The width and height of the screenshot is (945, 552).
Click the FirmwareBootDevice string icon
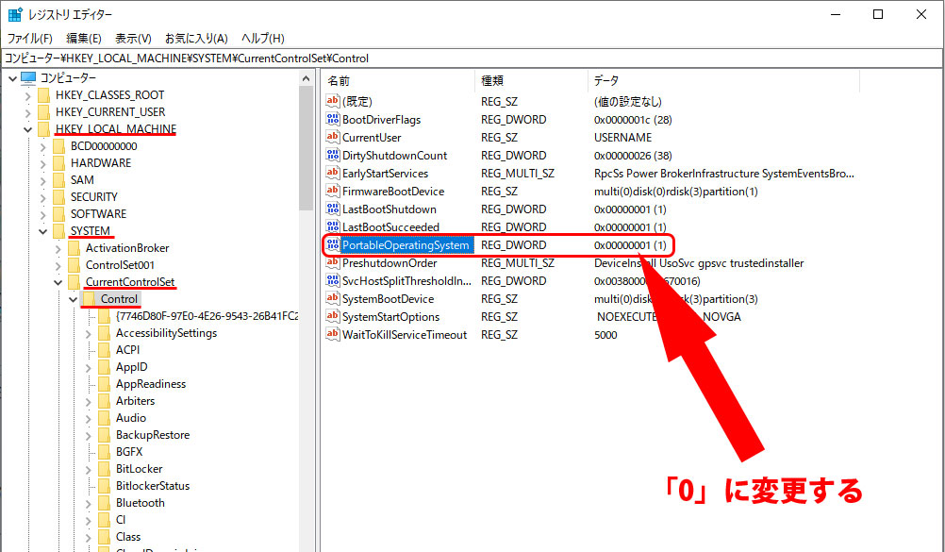[333, 191]
